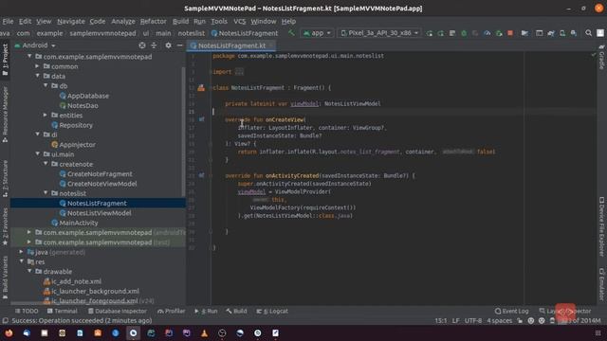Open the Android project view dropdown
The image size is (607, 341).
click(x=35, y=45)
